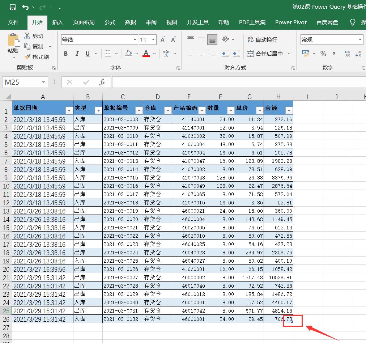The image size is (366, 343).
Task: Click the Paste clipboard icon
Action: point(13,40)
